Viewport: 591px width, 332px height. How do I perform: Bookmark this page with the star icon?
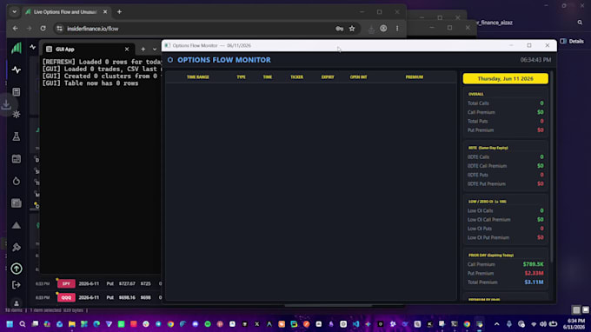click(x=352, y=29)
